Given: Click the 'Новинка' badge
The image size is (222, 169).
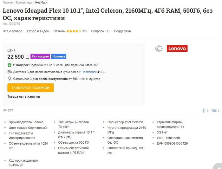Looking at the screenshot, I should coord(59,56).
